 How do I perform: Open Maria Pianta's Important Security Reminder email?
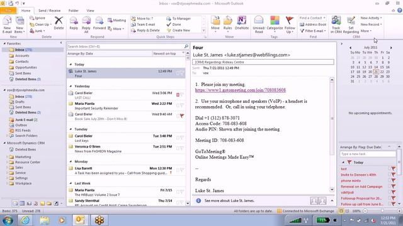(126, 106)
